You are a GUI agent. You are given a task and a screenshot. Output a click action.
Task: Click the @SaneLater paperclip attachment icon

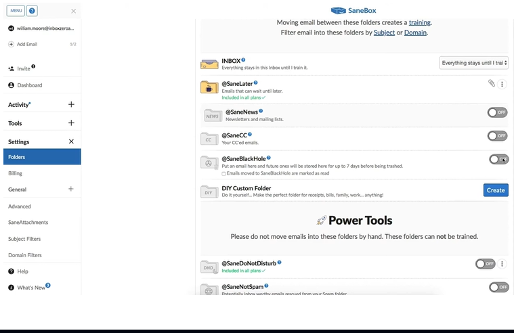(492, 83)
